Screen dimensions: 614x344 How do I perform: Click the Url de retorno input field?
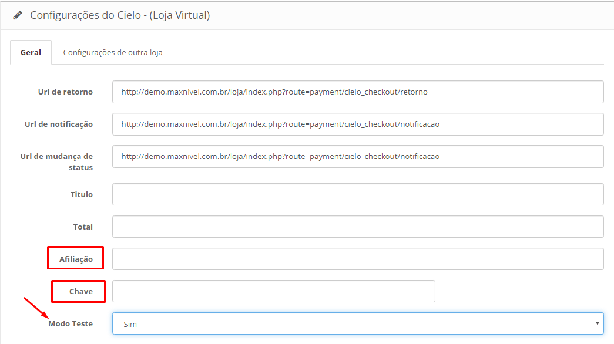pos(358,92)
